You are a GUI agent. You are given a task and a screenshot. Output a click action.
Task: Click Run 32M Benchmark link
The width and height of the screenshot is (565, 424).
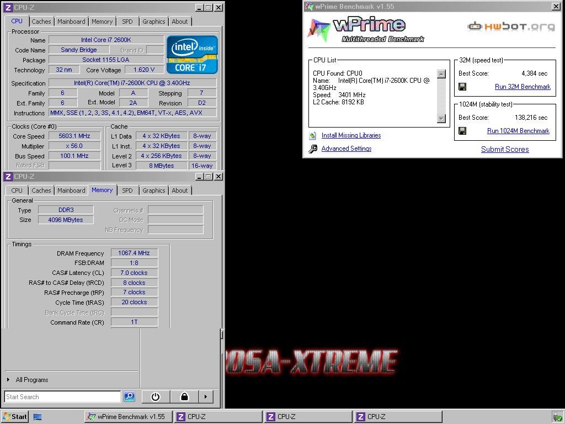523,87
